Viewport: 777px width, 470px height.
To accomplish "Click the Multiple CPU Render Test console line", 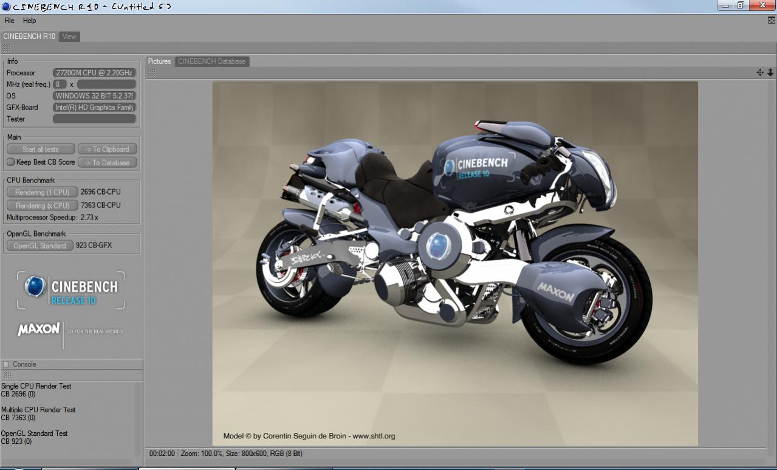I will (38, 410).
